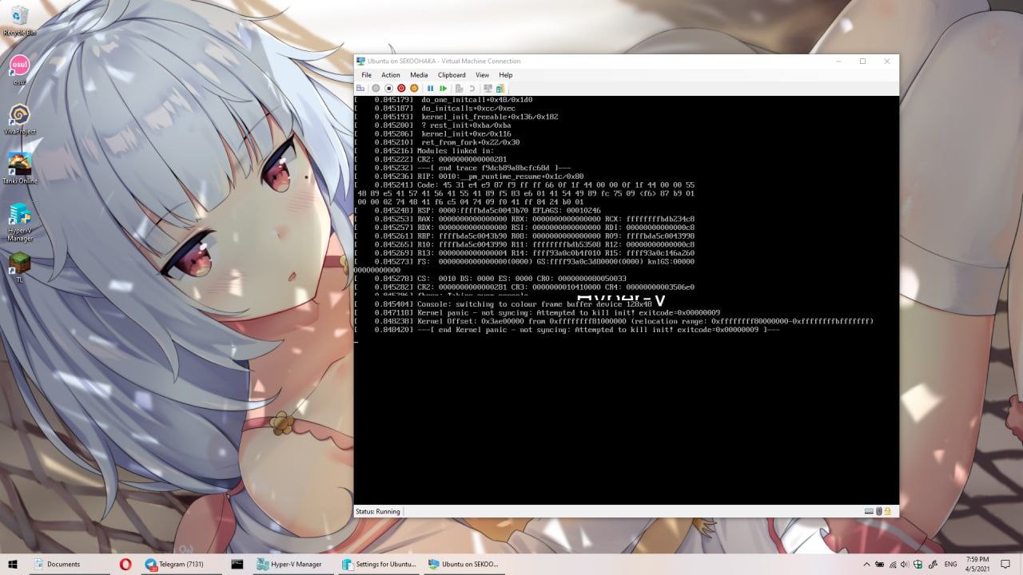Click the Start VM power icon
The width and height of the screenshot is (1023, 575).
376,88
